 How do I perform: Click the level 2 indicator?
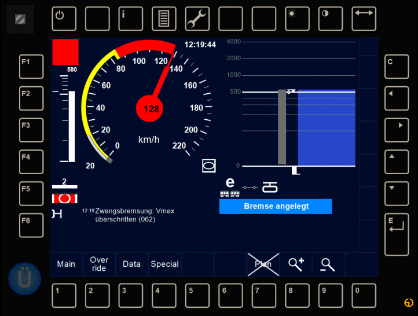(64, 183)
